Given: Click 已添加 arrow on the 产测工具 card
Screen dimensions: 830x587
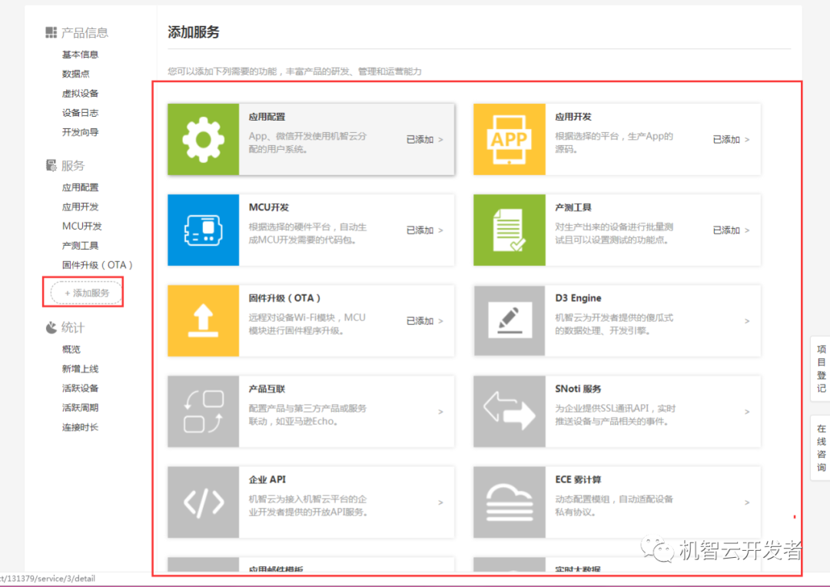Looking at the screenshot, I should pyautogui.click(x=731, y=230).
